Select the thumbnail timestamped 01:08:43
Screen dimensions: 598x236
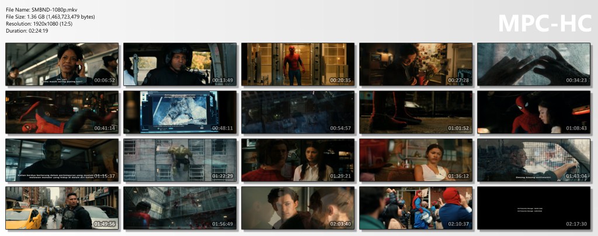[x=534, y=112]
